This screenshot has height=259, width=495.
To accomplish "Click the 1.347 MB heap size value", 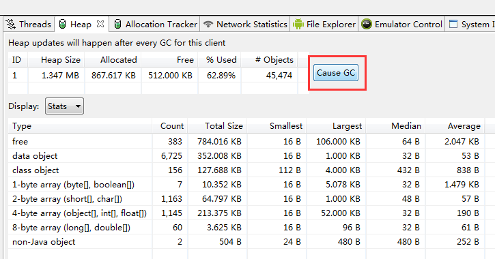I will point(60,75).
